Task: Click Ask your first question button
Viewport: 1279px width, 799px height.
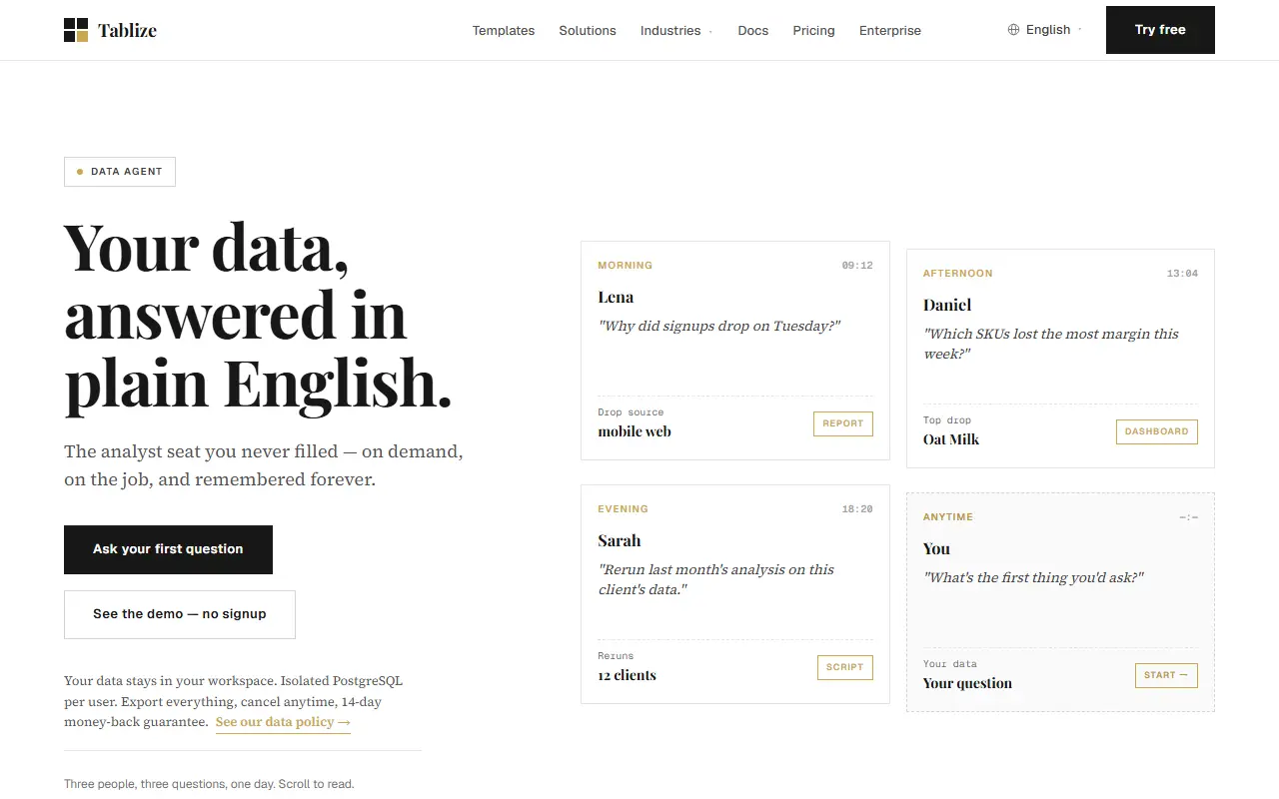Action: click(x=168, y=549)
